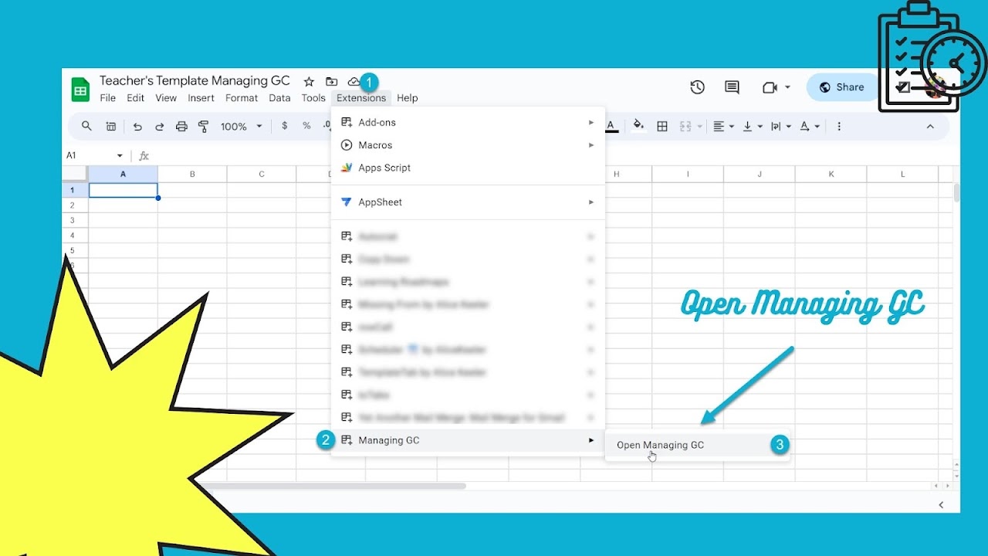
Task: Select Managing GC in Extensions menu
Action: coord(469,440)
